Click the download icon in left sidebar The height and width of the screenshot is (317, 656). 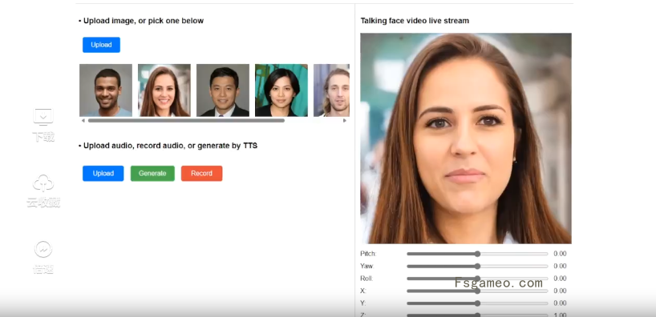[x=43, y=117]
